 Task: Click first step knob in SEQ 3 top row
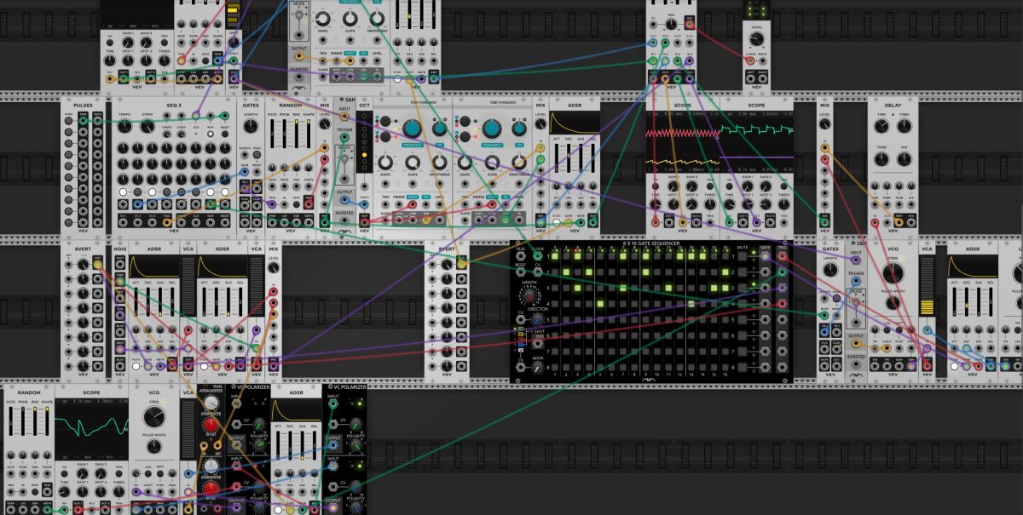[x=123, y=148]
